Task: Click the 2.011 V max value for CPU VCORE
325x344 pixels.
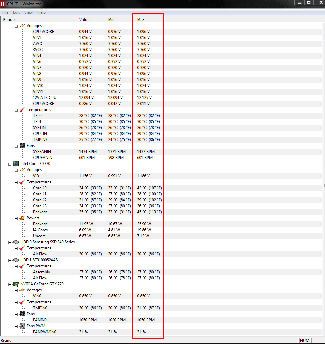Action: click(143, 104)
